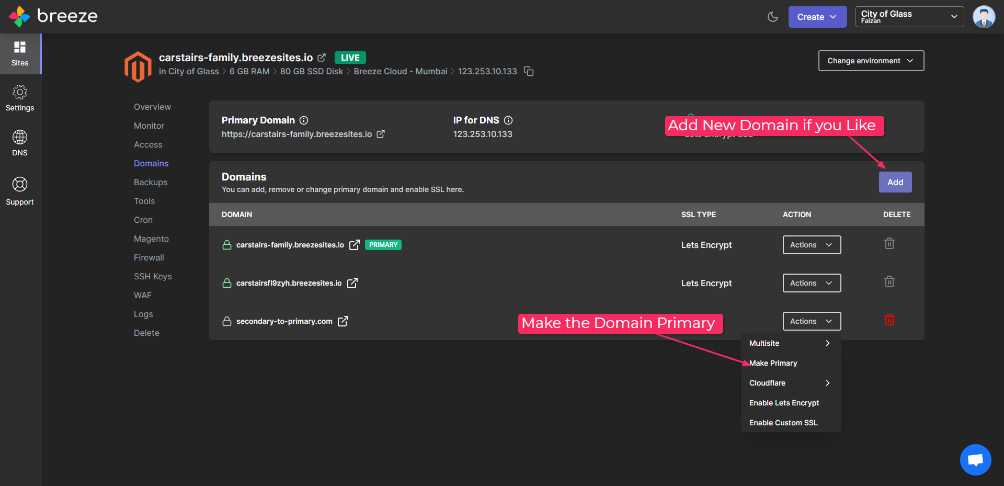Delete the carstairs-family.breezesites.io domain
This screenshot has height=486, width=1004.
click(889, 243)
